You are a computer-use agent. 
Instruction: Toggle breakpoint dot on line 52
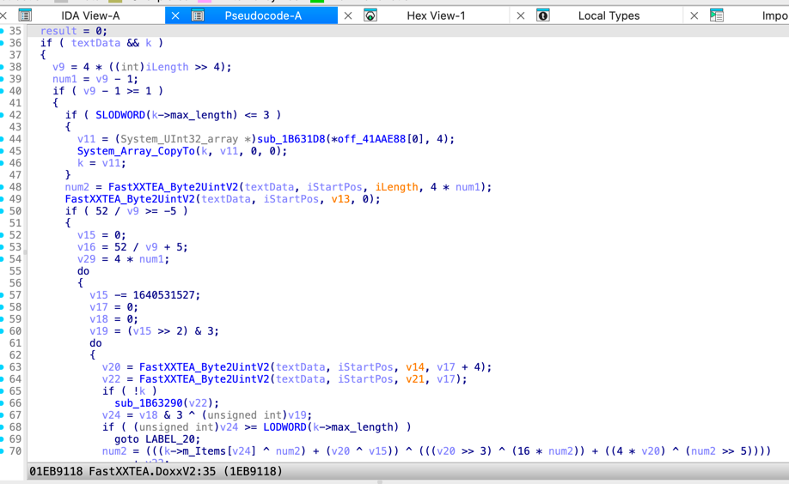[x=2, y=235]
